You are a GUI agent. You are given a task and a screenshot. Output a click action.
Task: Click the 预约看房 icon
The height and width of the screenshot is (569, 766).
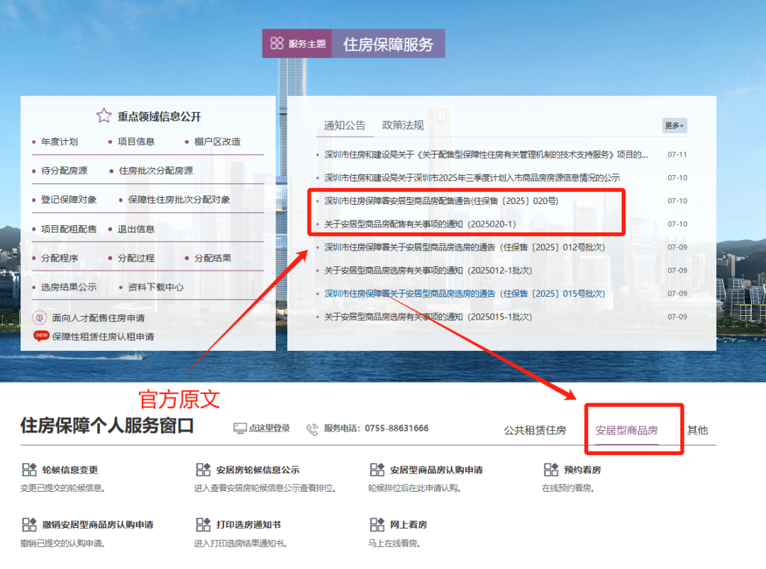click(551, 470)
